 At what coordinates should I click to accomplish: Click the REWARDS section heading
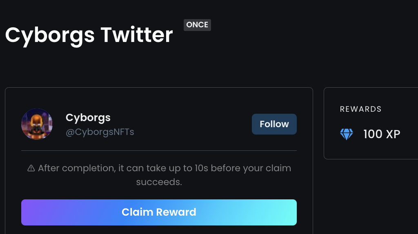(x=361, y=109)
